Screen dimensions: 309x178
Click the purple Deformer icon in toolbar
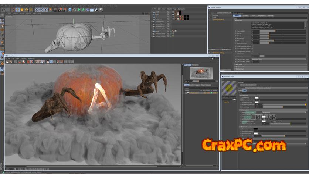coord(88,10)
